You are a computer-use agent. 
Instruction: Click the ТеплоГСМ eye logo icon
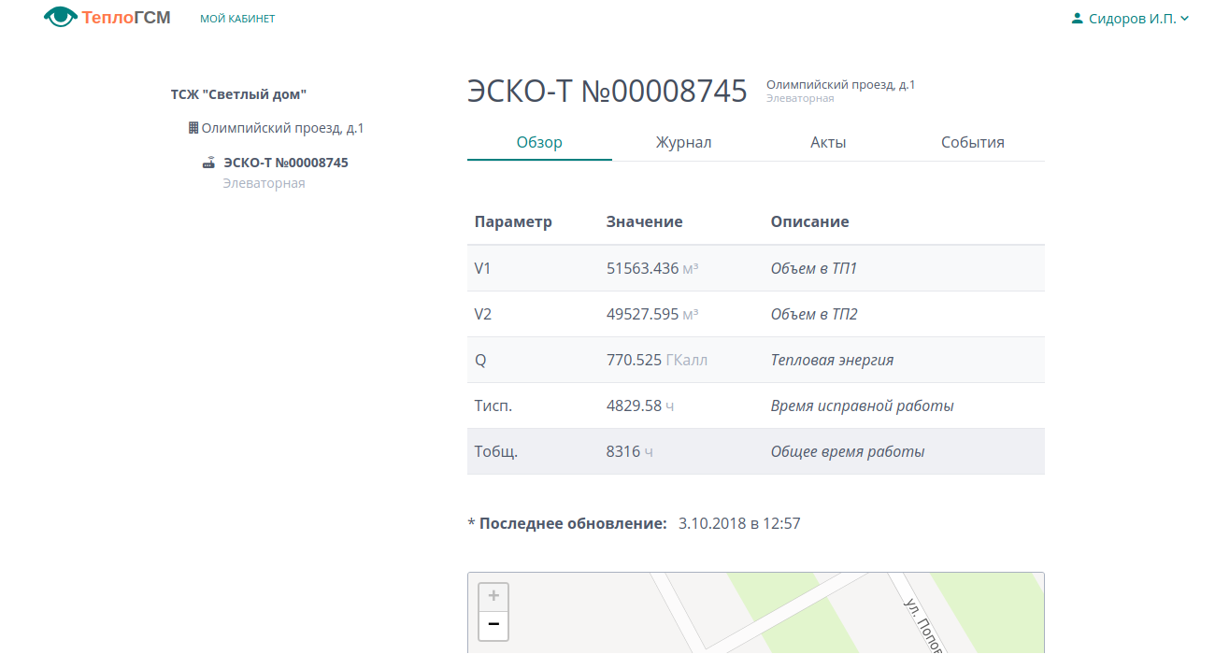click(61, 17)
